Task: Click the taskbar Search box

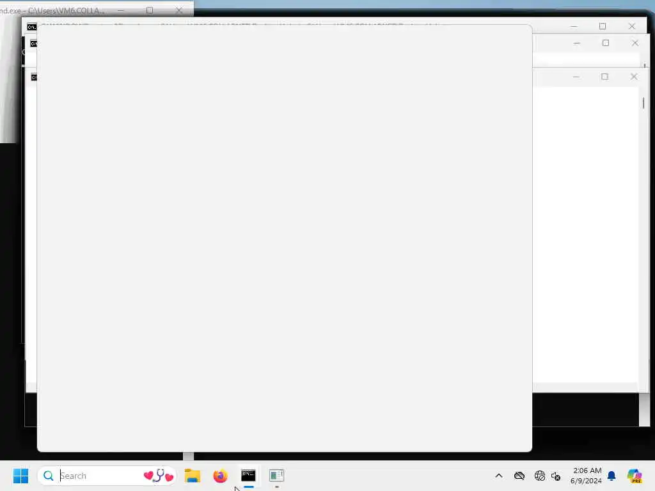Action: coord(107,476)
